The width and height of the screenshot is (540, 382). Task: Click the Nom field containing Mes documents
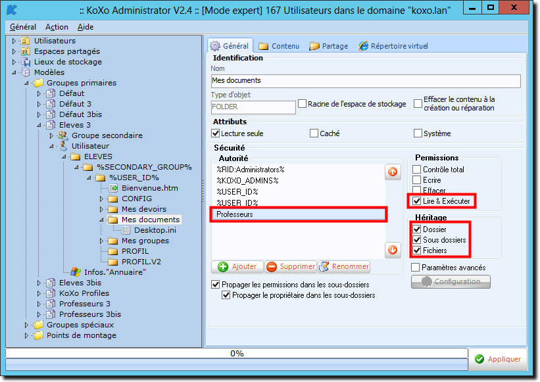pos(366,81)
